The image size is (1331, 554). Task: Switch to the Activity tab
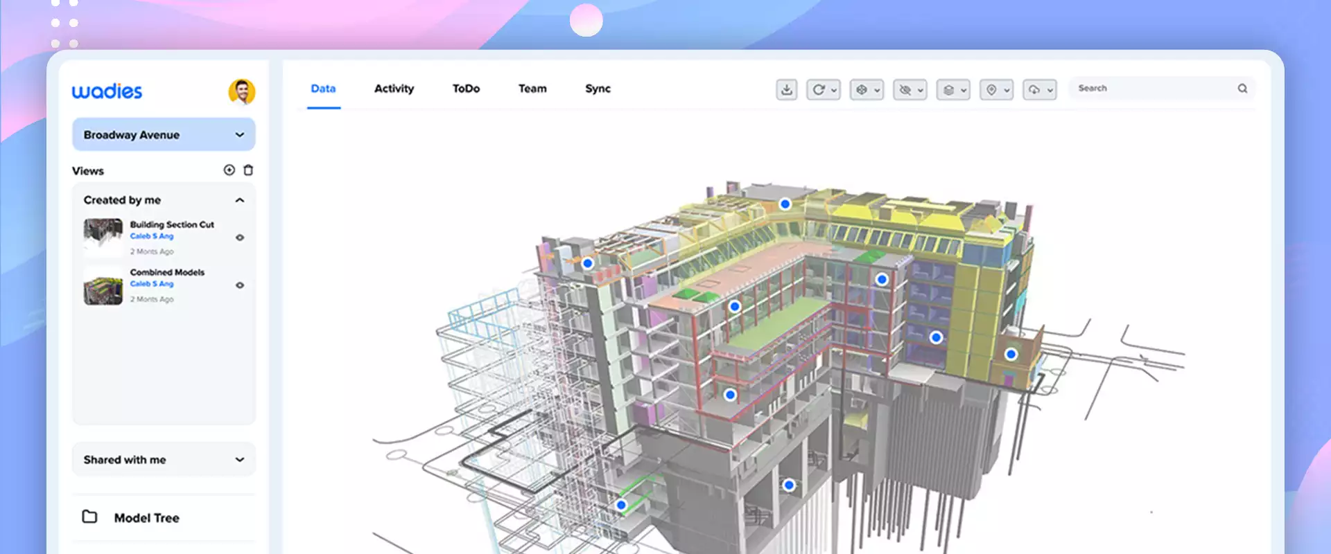(394, 89)
